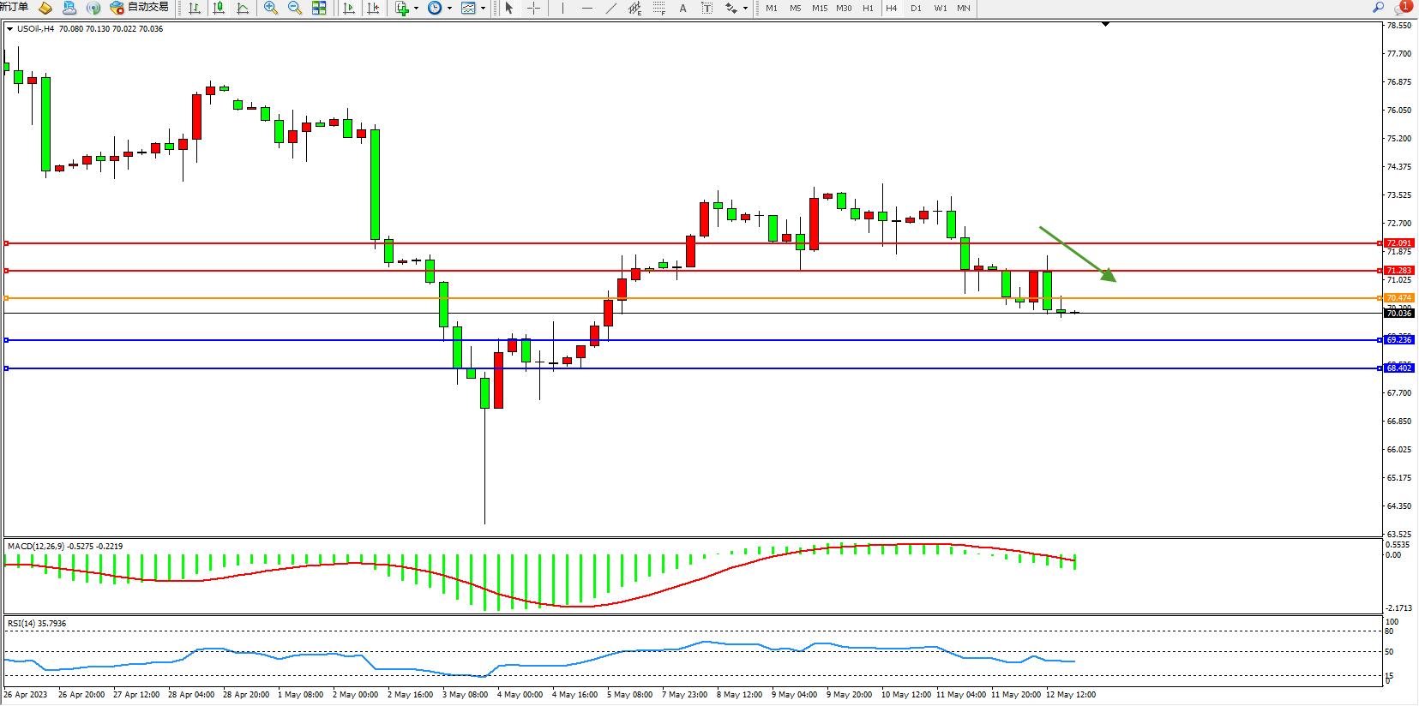Enable the chart auto-scroll button
Screen dimensions: 1419x706
(349, 8)
